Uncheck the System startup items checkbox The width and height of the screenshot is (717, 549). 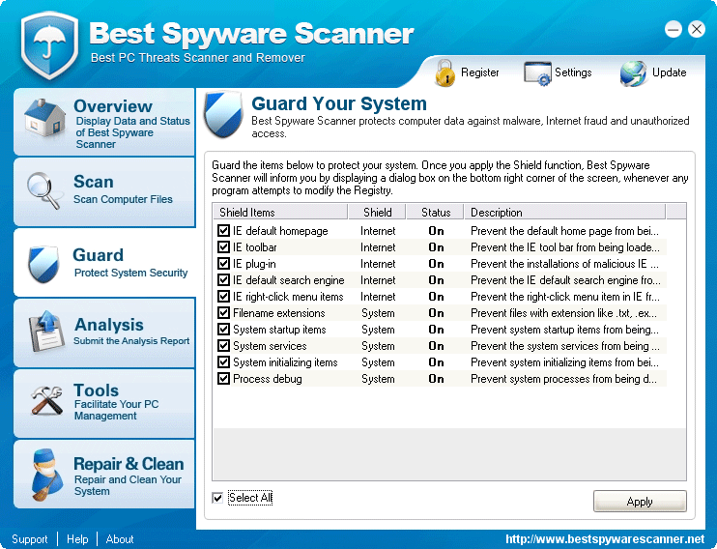223,330
